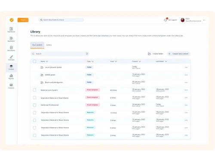Open the GANNI Jacket folder
Viewport: 215px width, 161px height.
coord(50,75)
